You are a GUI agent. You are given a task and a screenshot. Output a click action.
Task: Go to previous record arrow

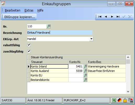(106, 17)
